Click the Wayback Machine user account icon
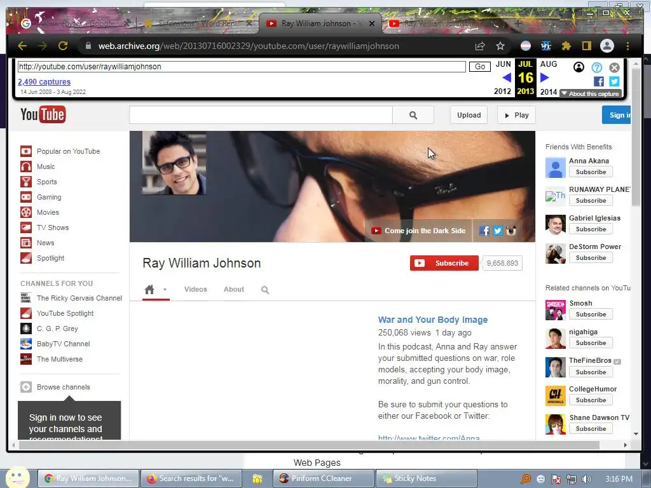The image size is (651, 488). [579, 67]
